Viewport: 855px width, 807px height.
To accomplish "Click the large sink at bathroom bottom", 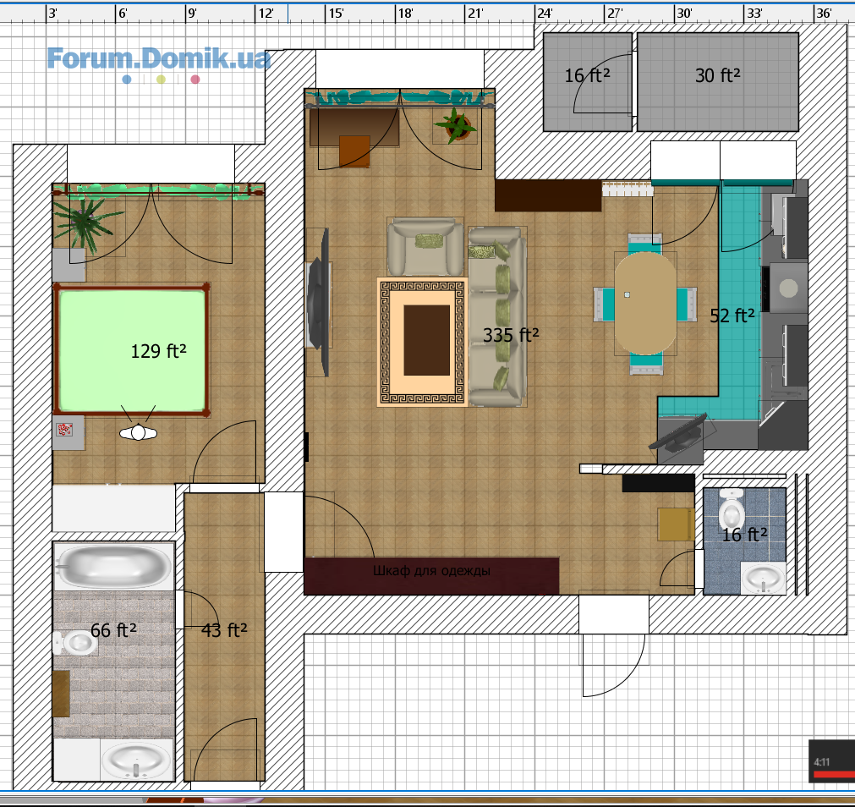I will tap(135, 759).
